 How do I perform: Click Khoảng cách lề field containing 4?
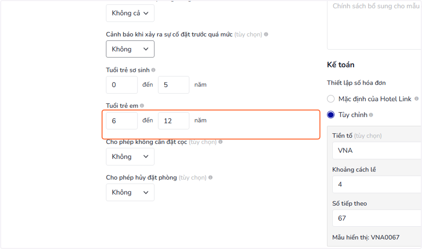click(377, 184)
